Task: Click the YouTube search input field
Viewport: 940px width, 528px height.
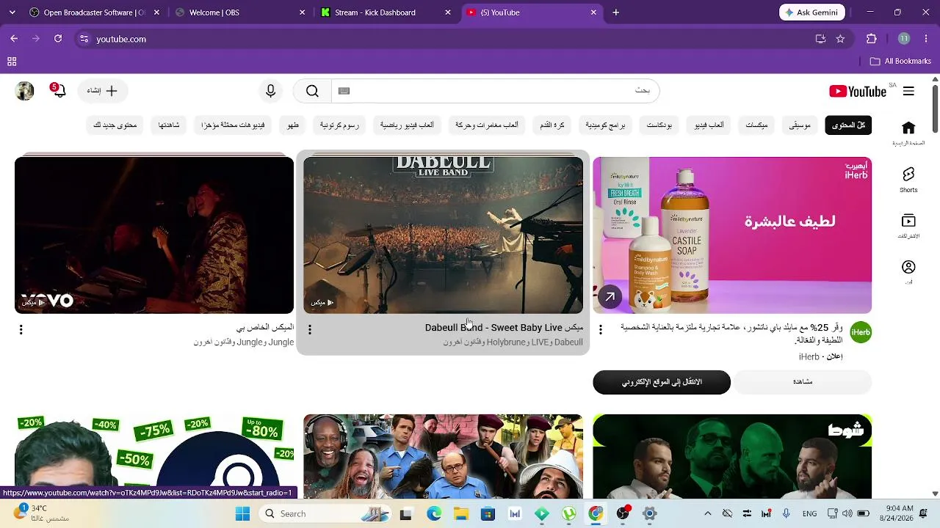Action: pos(496,91)
